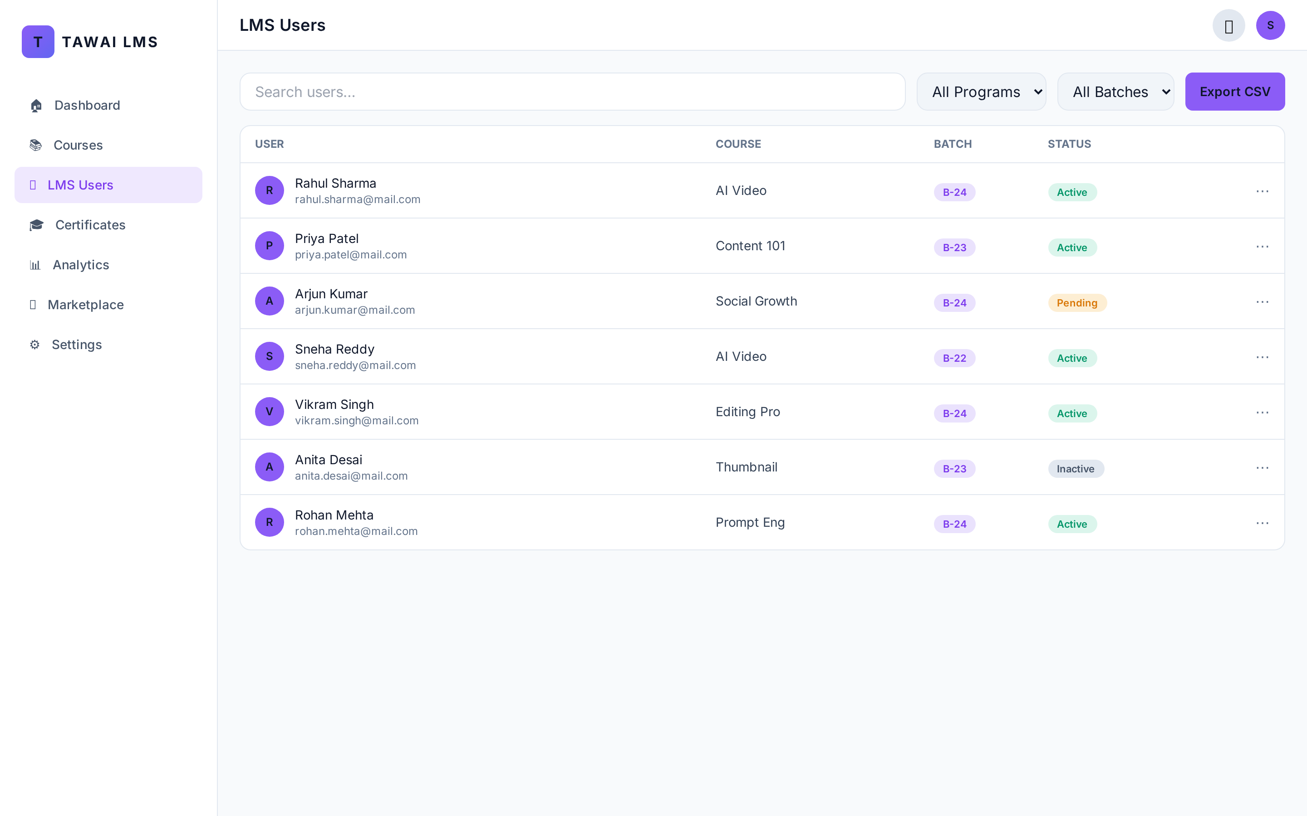Click the Prompt Eng course cell
The image size is (1307, 816).
750,522
